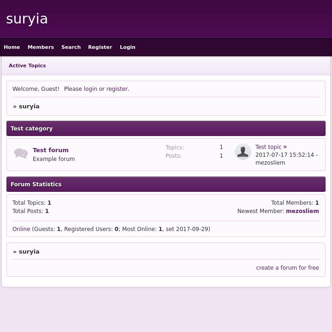Open the Test forum board link
This screenshot has width=332, height=332.
click(51, 150)
